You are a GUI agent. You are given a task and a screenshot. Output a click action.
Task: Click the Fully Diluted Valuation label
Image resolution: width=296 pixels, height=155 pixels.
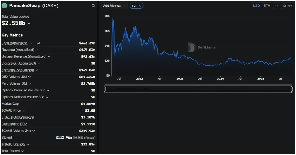pyautogui.click(x=18, y=117)
